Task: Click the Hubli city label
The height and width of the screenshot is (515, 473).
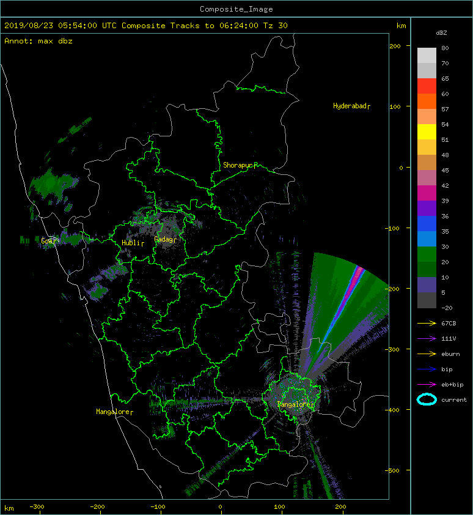Action: [x=133, y=243]
